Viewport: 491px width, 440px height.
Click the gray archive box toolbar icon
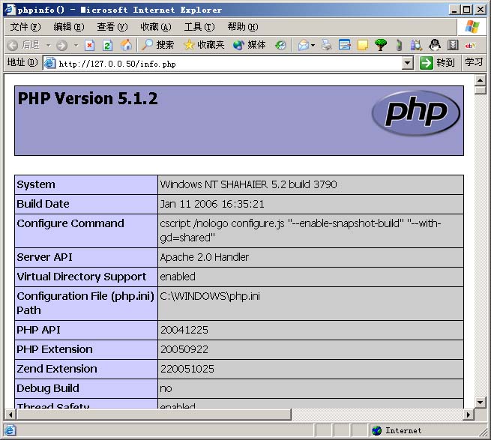[453, 46]
